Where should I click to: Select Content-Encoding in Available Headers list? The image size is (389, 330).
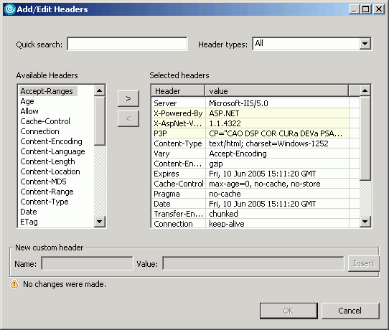coord(52,141)
